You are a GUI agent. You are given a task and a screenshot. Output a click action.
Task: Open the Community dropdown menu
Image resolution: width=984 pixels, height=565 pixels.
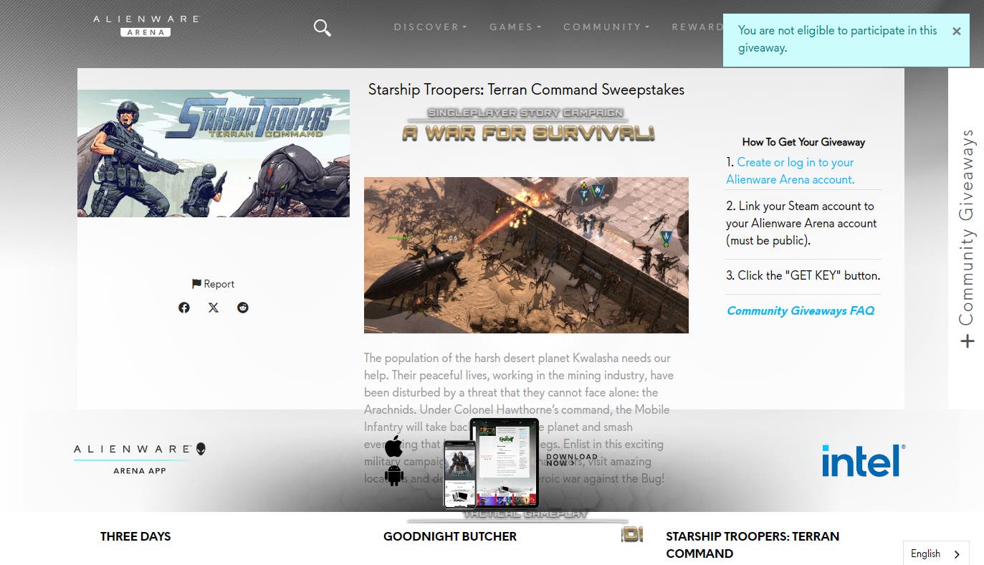606,27
